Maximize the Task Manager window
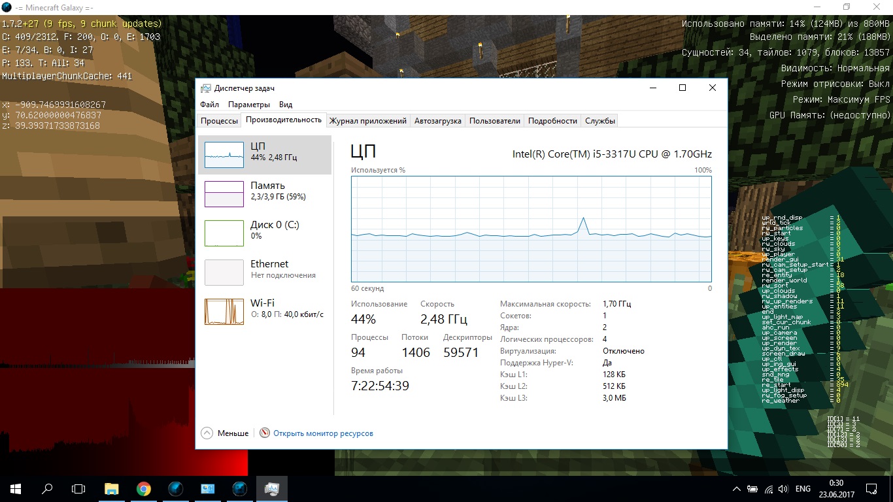Screen dimensions: 893x502 point(682,88)
